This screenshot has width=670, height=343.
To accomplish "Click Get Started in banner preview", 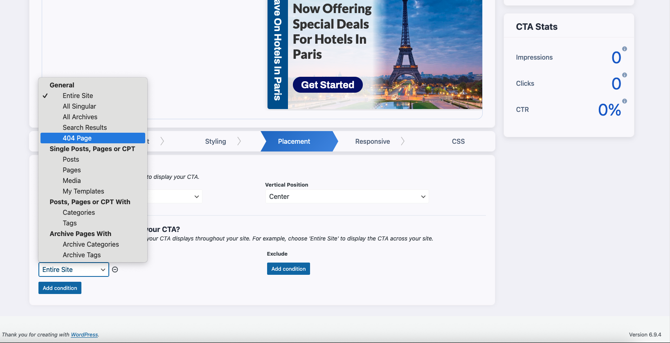I will tap(328, 85).
